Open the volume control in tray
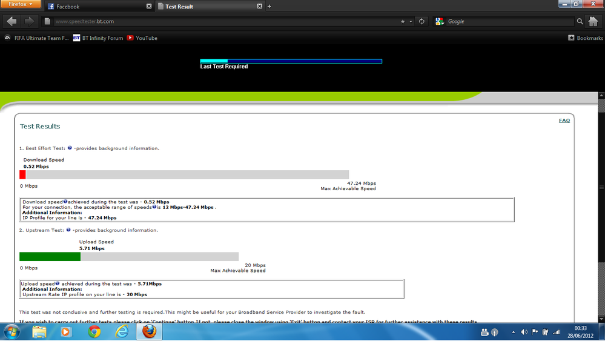Viewport: 605px width, 344px height. coord(524,332)
